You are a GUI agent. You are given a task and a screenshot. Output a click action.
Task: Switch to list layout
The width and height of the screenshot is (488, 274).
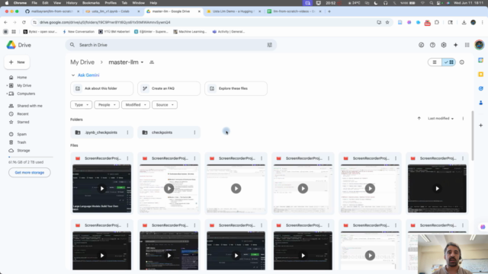435,62
